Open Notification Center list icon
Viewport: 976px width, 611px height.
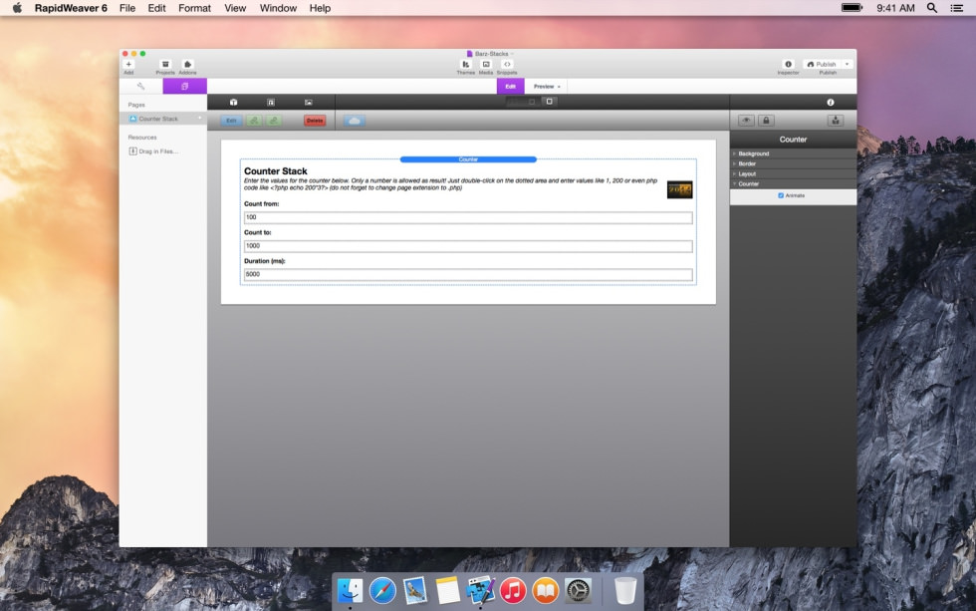coord(957,8)
